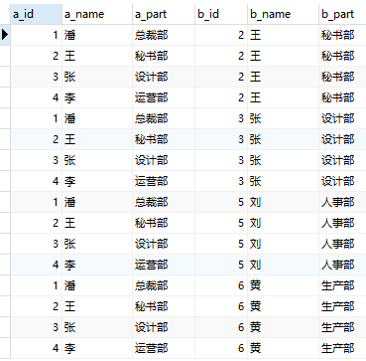Select the a_name column header

pos(97,14)
